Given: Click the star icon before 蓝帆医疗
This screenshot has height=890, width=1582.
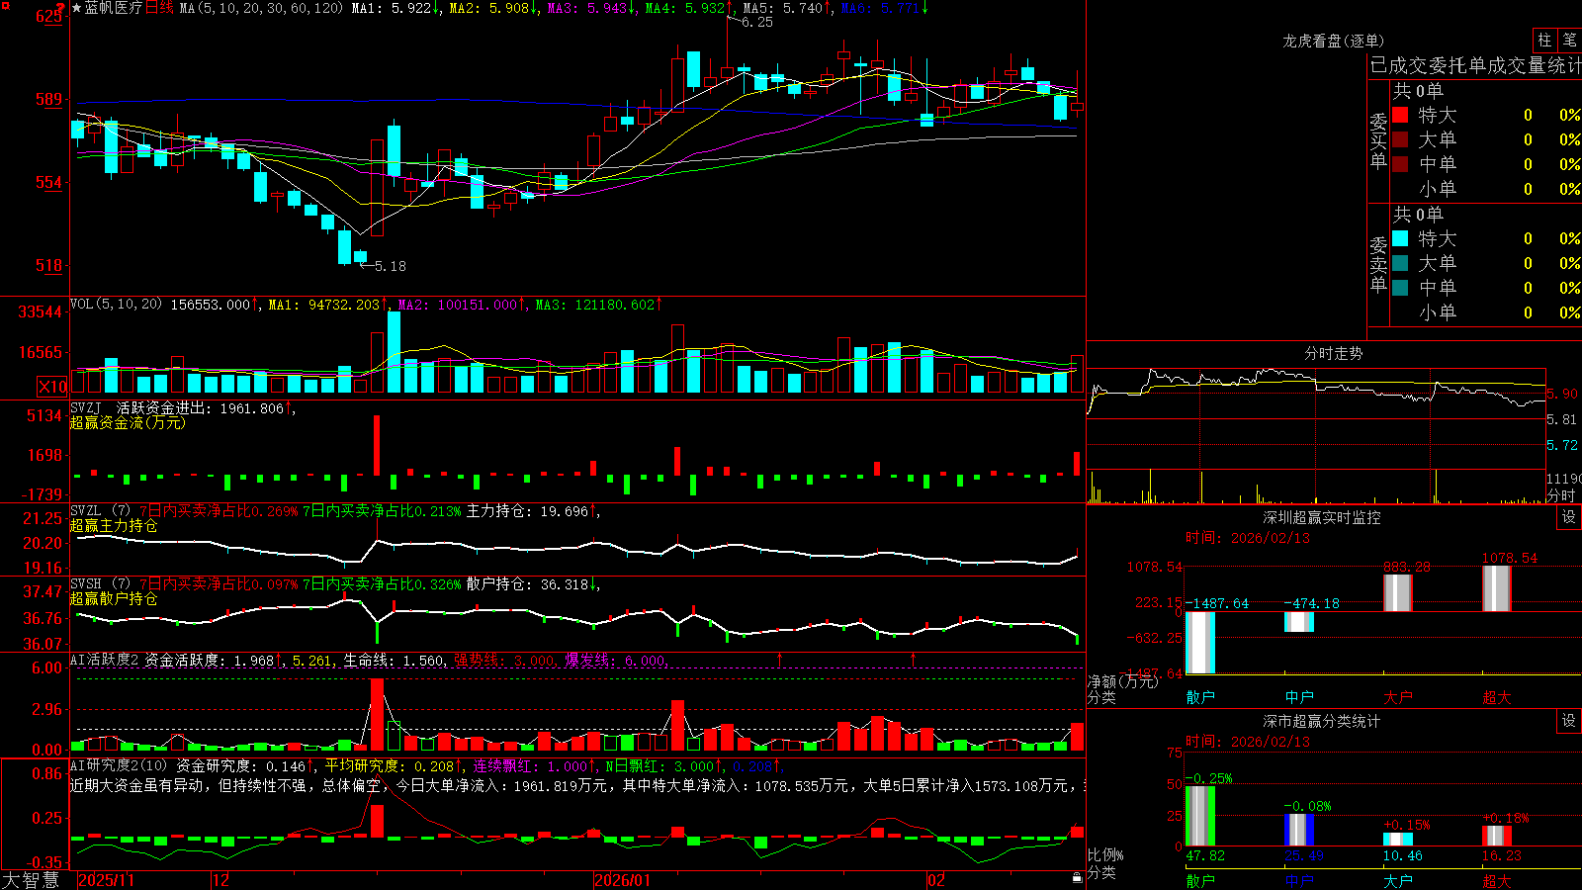Looking at the screenshot, I should point(76,8).
